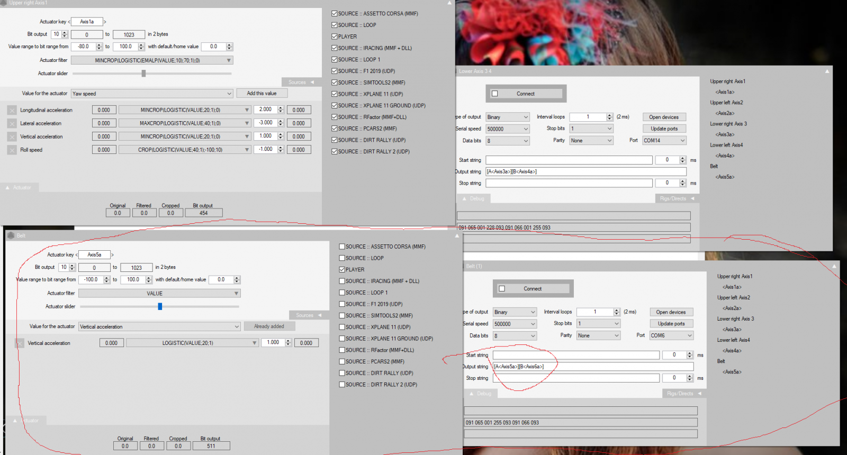Click the Already added button in Belt window
The width and height of the screenshot is (847, 455).
[269, 326]
